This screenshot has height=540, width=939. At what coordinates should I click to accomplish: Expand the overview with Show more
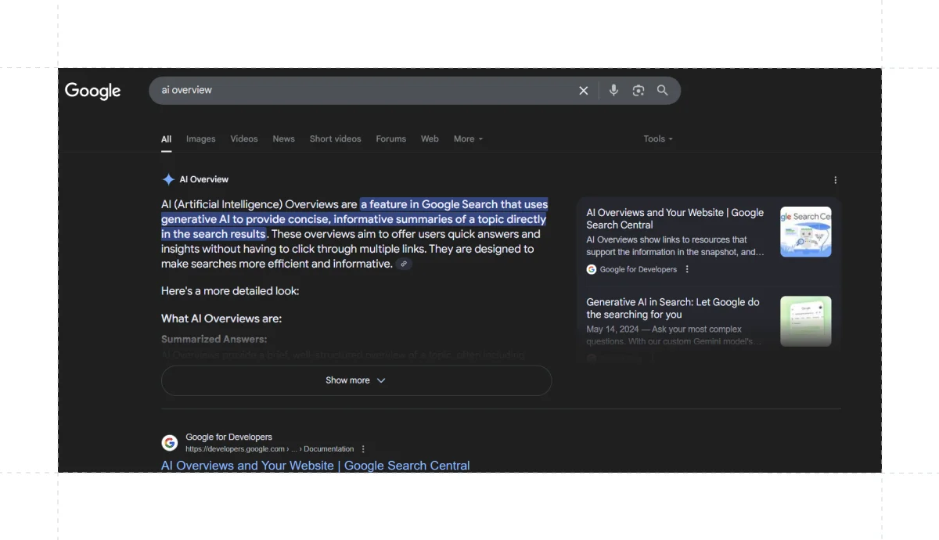pos(356,380)
